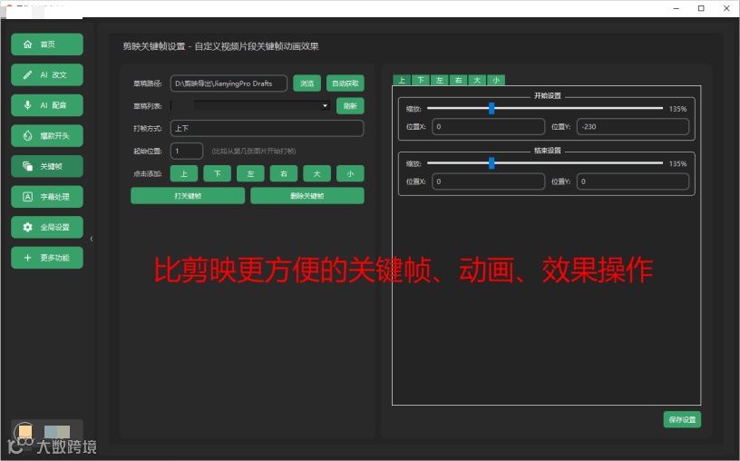Image resolution: width=740 pixels, height=461 pixels.
Task: Click the 删除关键帧 delete keyframes button
Action: 307,196
